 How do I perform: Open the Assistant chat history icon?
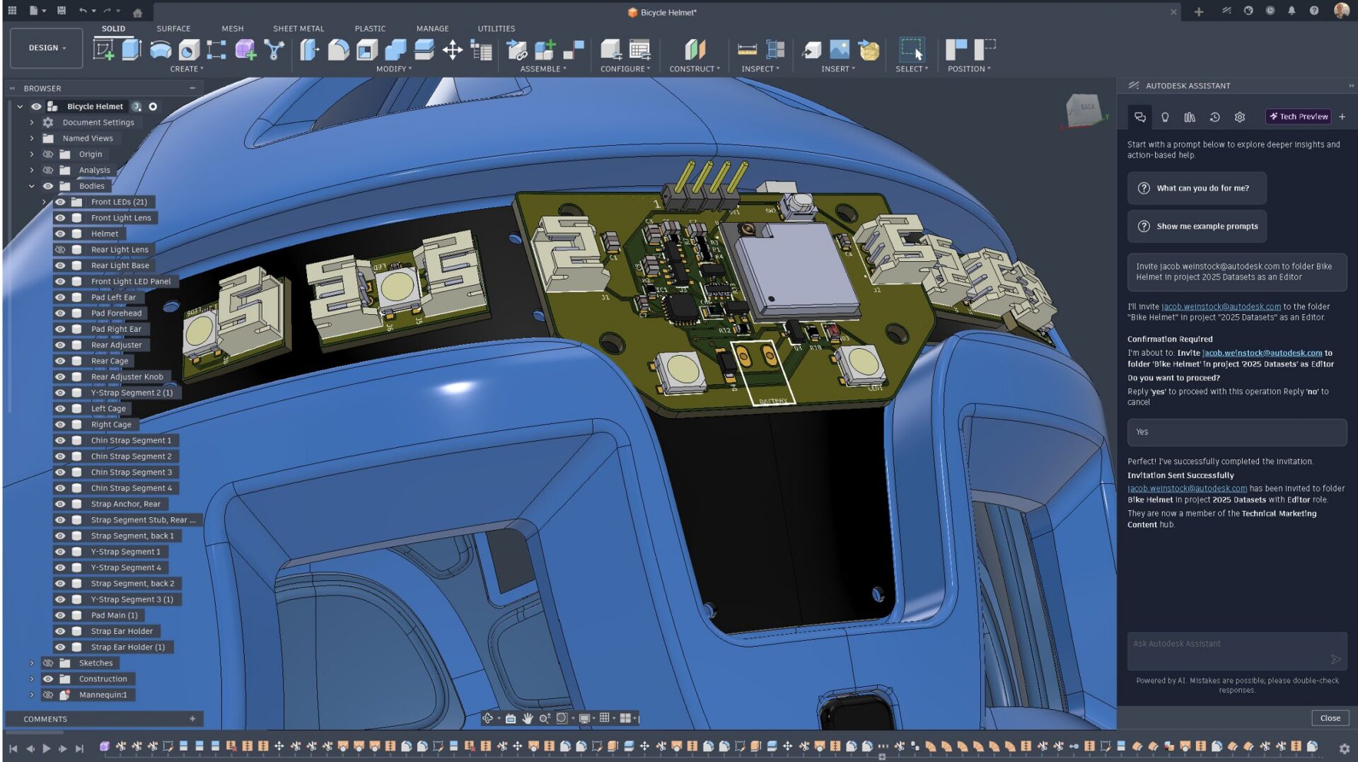click(1214, 117)
